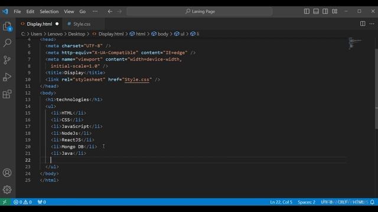Click the technologies heading text on line 13
378x212 pixels.
(73, 100)
